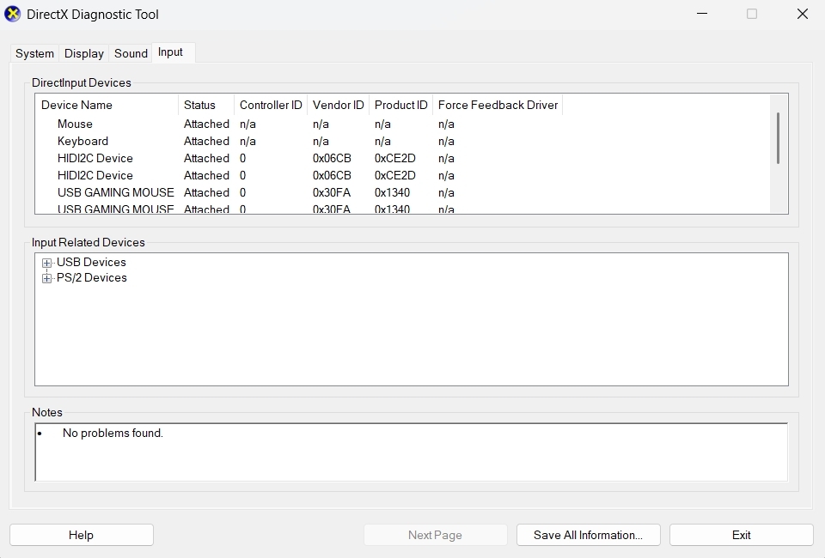The width and height of the screenshot is (825, 558).
Task: Click the USB Devices tree label
Action: tap(91, 263)
